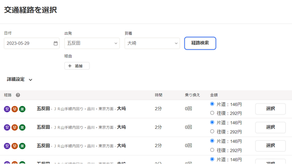Image resolution: width=292 pixels, height=164 pixels.
Task: Click the date input showing 2023-05-29
Action: (x=31, y=43)
